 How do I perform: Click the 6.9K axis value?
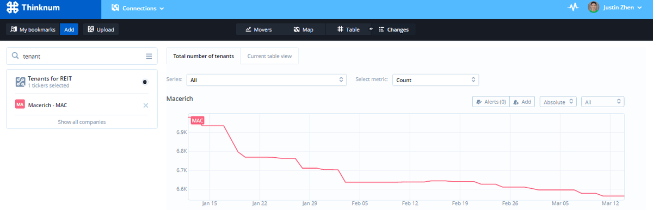[x=182, y=132]
